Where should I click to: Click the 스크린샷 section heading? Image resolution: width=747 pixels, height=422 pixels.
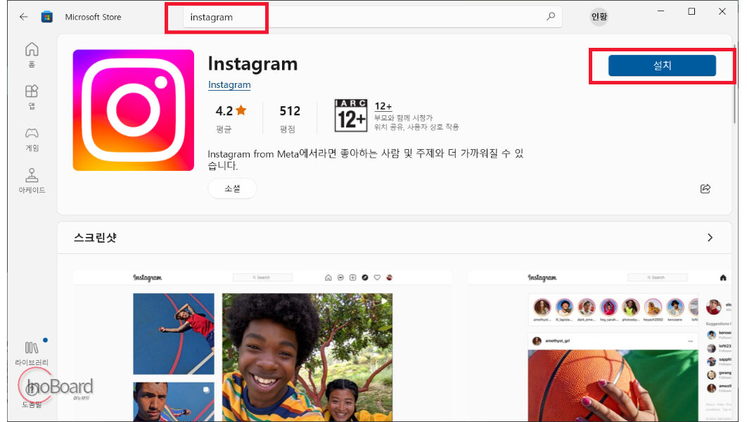pyautogui.click(x=95, y=237)
